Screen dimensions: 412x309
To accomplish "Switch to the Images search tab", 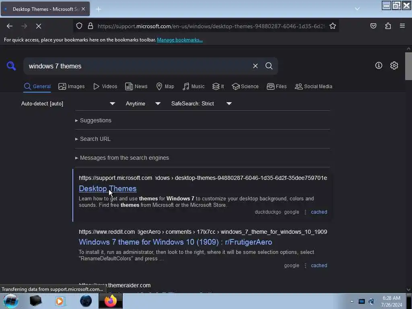I will (x=72, y=87).
